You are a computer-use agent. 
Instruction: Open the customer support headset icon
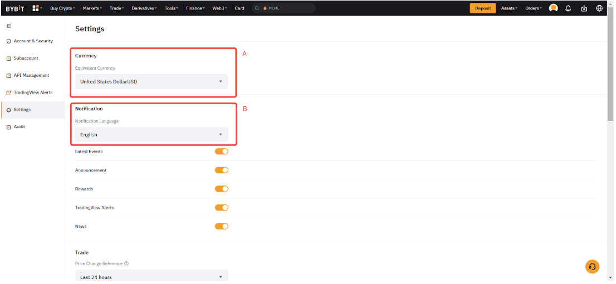(x=592, y=267)
